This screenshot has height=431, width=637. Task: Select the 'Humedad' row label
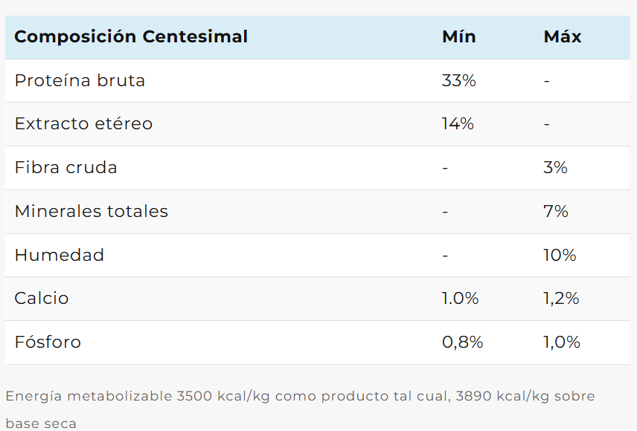[x=59, y=255]
